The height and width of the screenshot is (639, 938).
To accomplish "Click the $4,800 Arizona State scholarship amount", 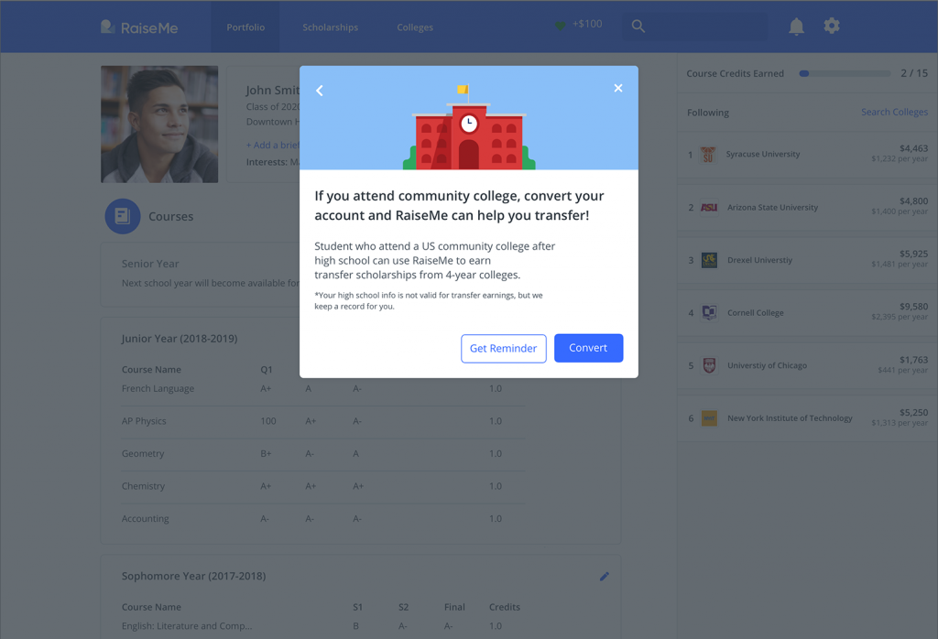I will click(x=913, y=200).
